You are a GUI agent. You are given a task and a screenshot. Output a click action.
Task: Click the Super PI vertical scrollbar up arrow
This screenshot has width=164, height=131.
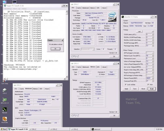[x=67, y=11]
